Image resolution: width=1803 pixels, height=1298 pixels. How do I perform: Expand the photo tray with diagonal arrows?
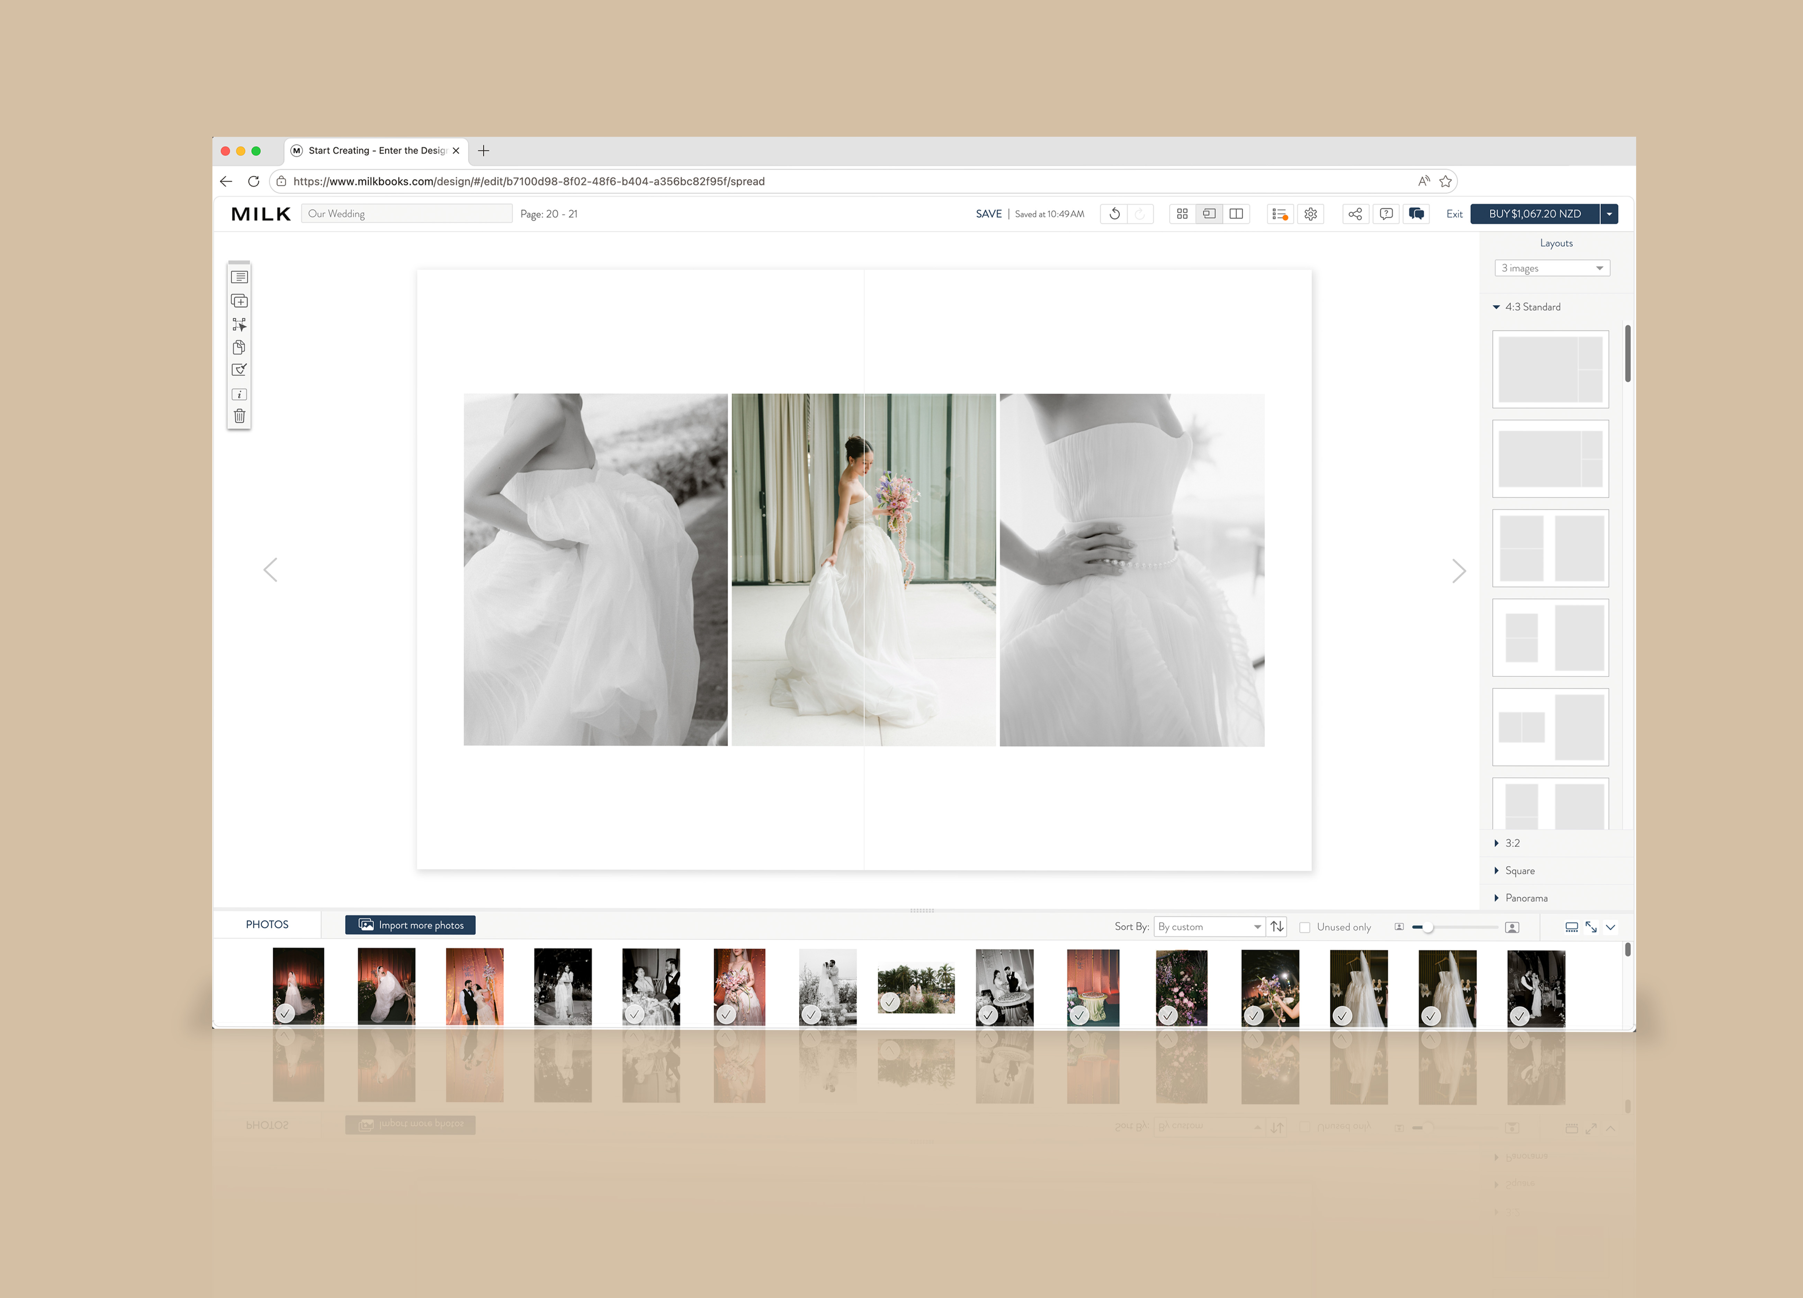pos(1591,927)
